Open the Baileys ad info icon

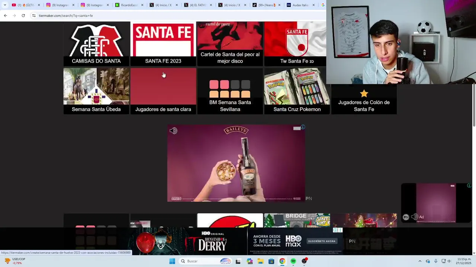[x=303, y=127]
